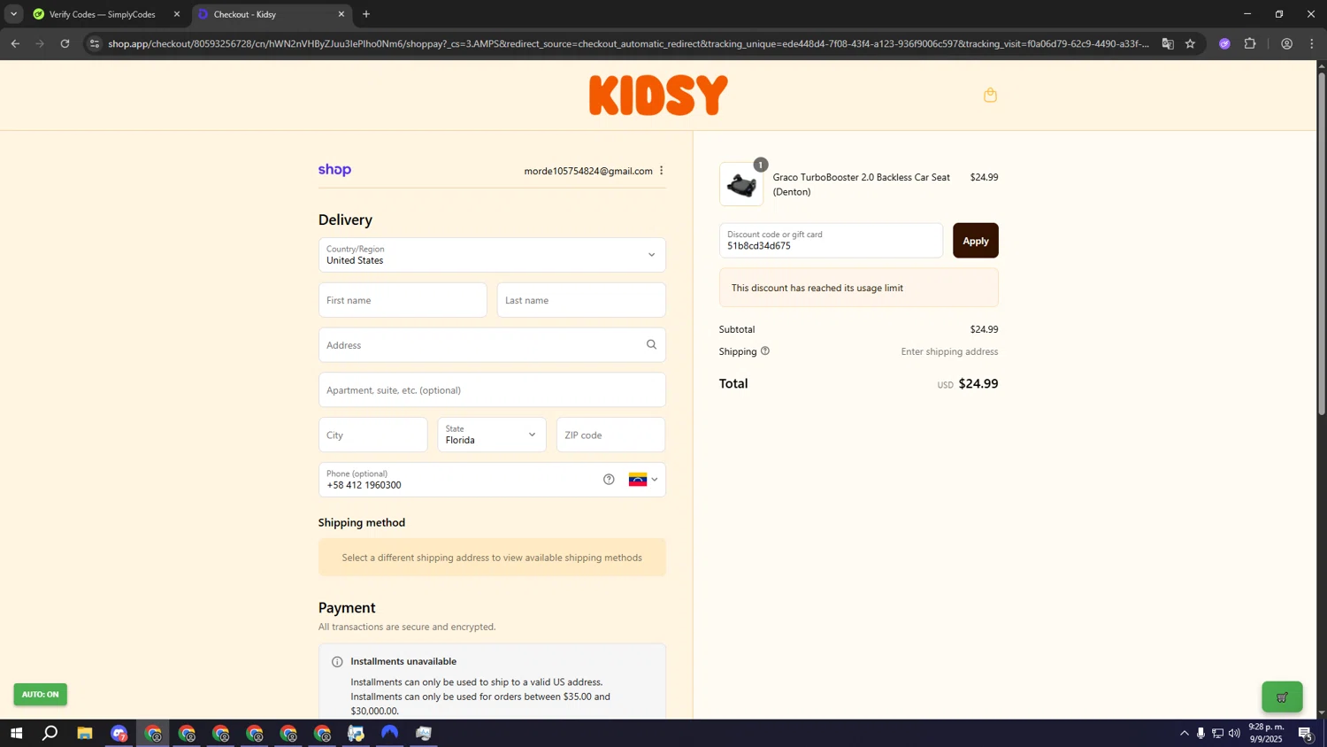Image resolution: width=1327 pixels, height=747 pixels.
Task: Click the taskbar clock showing 9:28 p. m.
Action: (x=1266, y=733)
